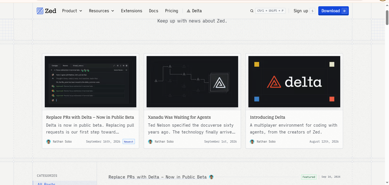Click Nathan Sobo avatar on September 1st card
Viewport: 389px width, 185px height.
(150, 142)
